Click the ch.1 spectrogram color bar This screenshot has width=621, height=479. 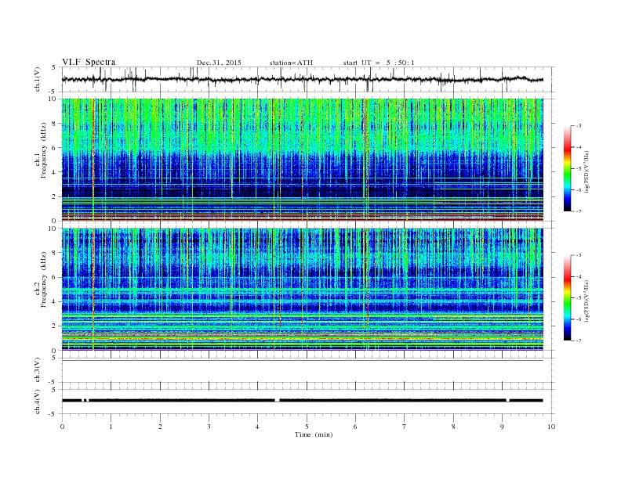567,168
